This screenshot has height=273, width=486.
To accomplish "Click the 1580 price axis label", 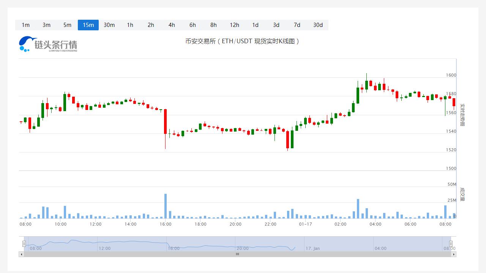I will (451, 94).
